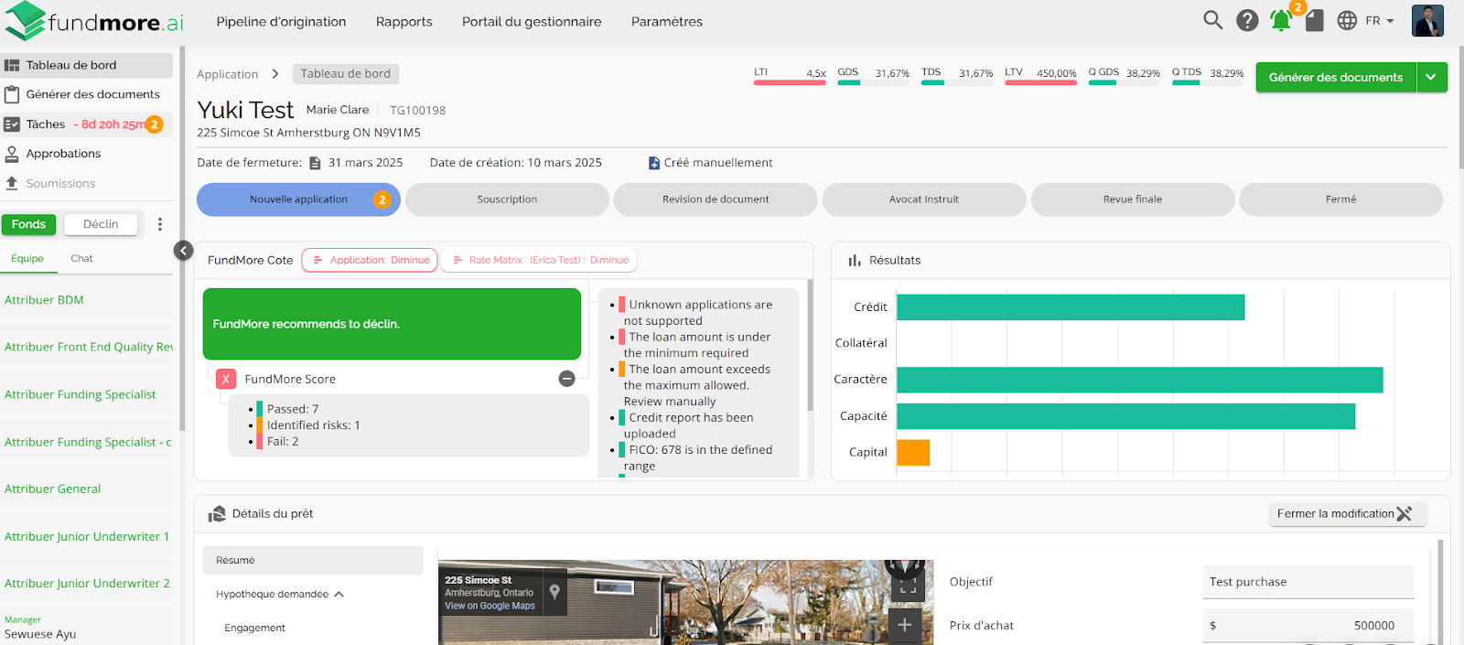This screenshot has height=645, width=1464.
Task: Click the calendar icon beside Date de fermeture
Action: click(315, 163)
